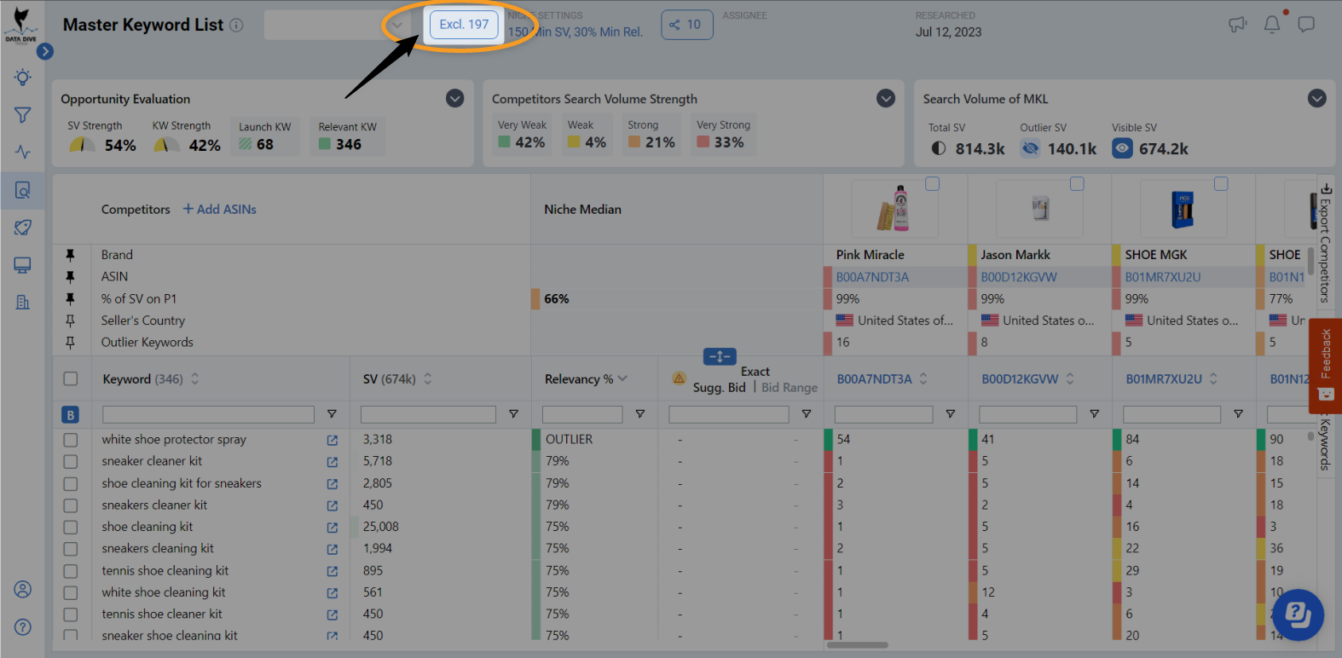The image size is (1342, 658).
Task: Open the rocket launch icon in sidebar
Action: coord(23,228)
